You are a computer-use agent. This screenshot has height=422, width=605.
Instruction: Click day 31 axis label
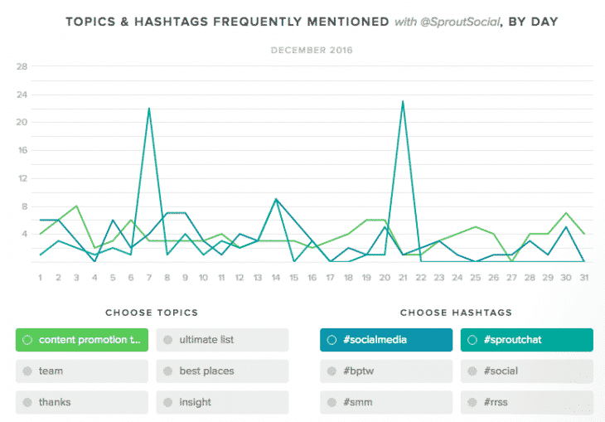[585, 277]
